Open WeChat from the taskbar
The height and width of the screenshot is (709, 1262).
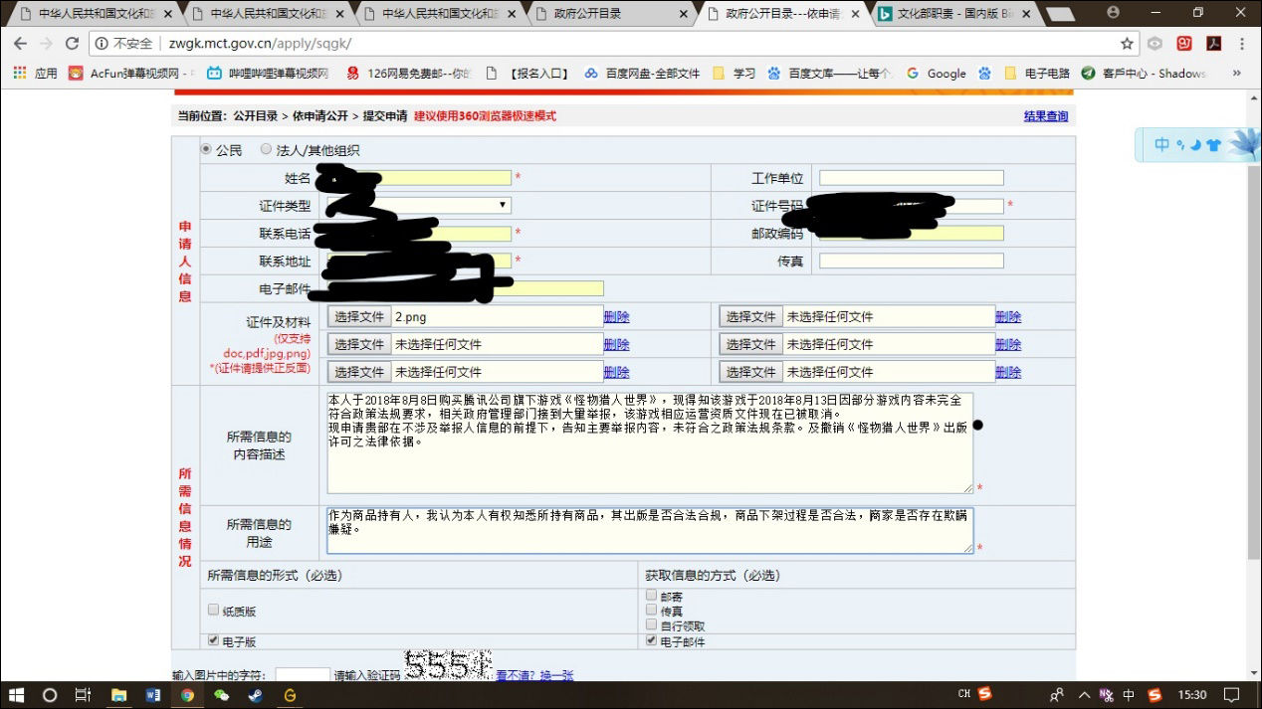(221, 695)
